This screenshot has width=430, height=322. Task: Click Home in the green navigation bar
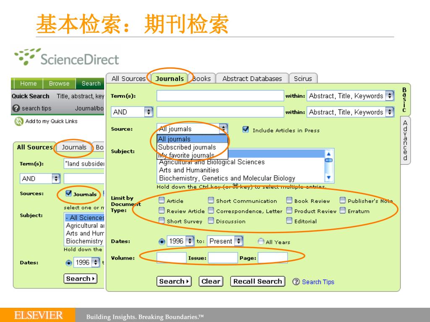28,83
